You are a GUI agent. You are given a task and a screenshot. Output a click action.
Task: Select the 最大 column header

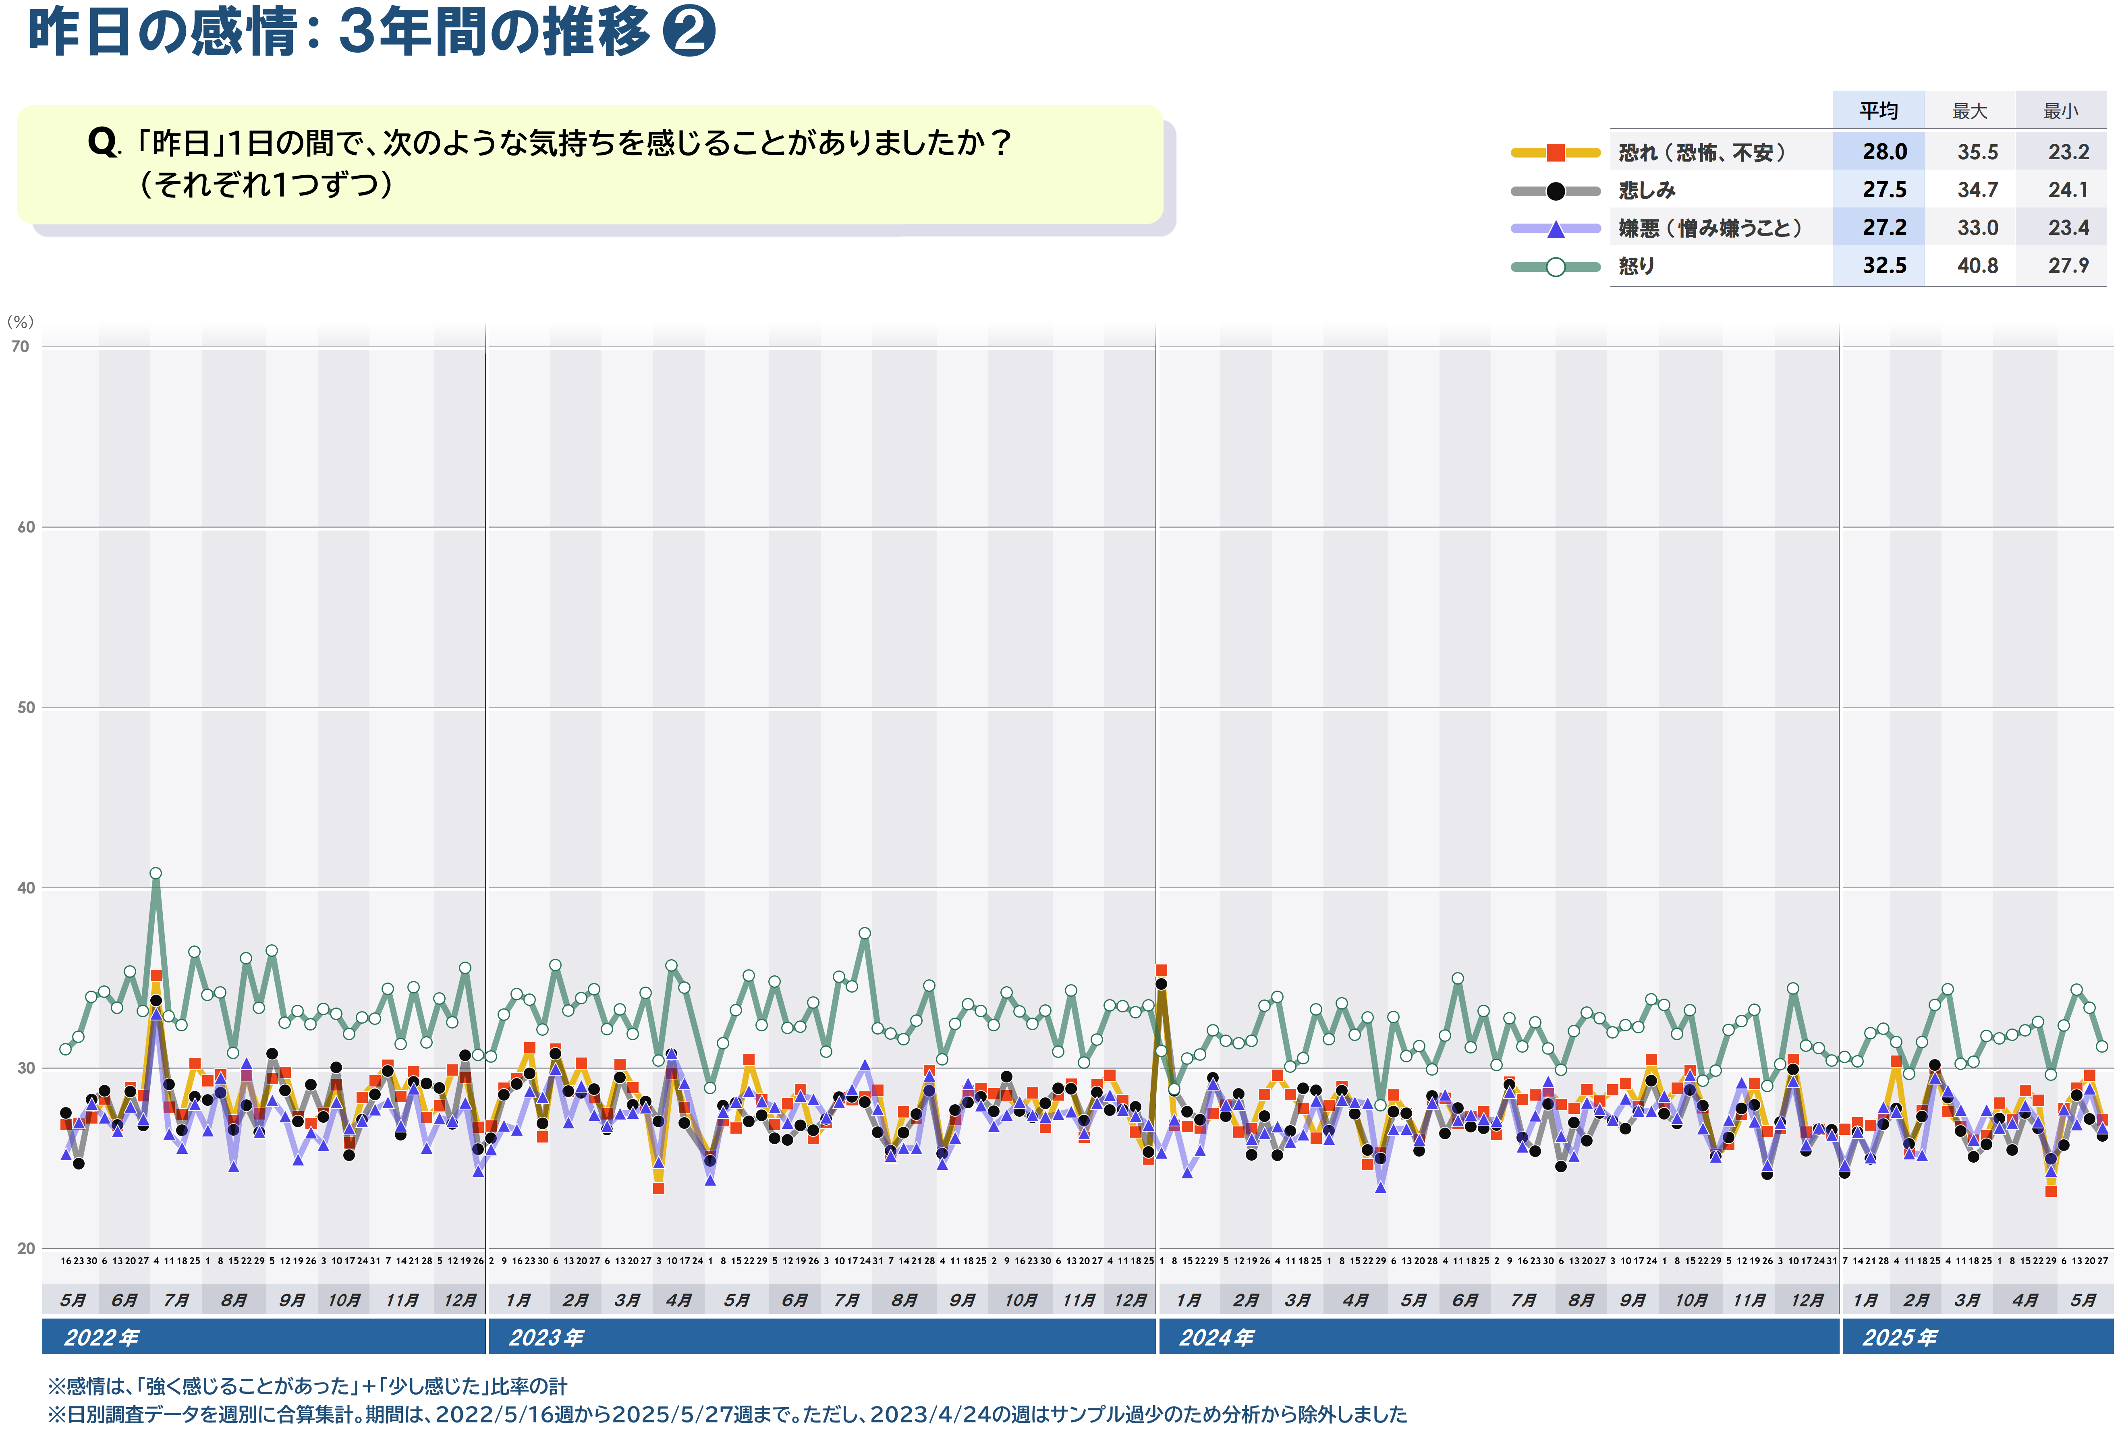pyautogui.click(x=1970, y=110)
